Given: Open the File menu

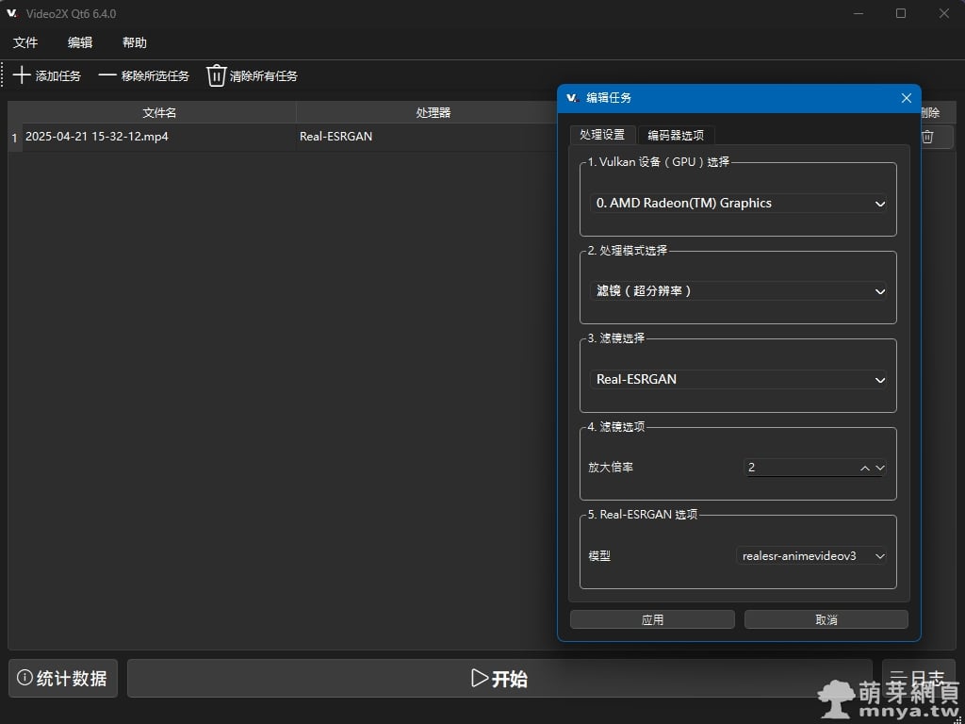Looking at the screenshot, I should pyautogui.click(x=25, y=42).
